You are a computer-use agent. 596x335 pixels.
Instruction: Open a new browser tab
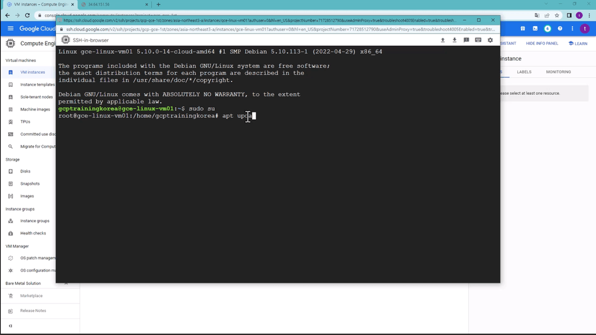[158, 4]
